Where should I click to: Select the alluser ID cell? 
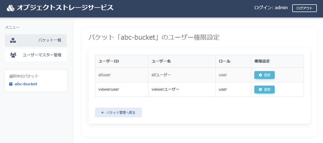click(x=122, y=75)
